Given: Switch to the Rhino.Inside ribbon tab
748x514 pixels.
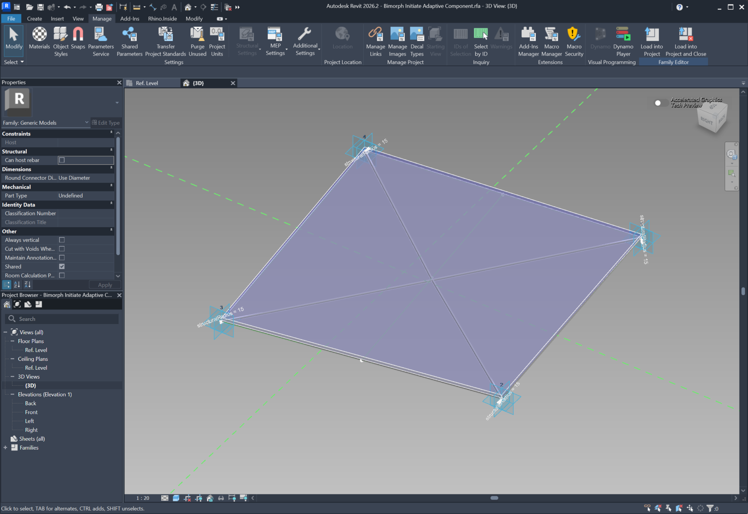Looking at the screenshot, I should [162, 19].
